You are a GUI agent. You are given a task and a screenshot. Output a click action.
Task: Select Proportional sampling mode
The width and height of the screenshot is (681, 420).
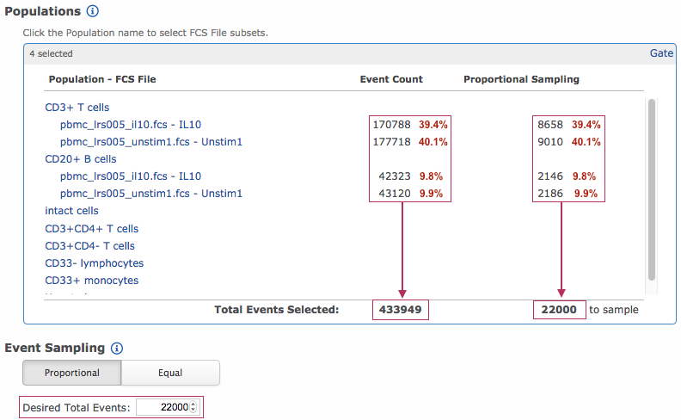pyautogui.click(x=72, y=373)
